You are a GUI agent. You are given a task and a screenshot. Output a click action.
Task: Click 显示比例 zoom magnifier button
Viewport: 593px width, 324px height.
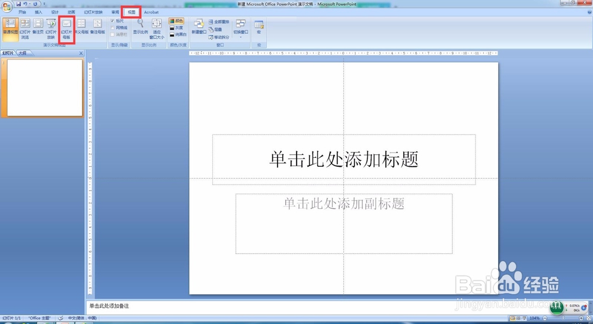click(141, 27)
